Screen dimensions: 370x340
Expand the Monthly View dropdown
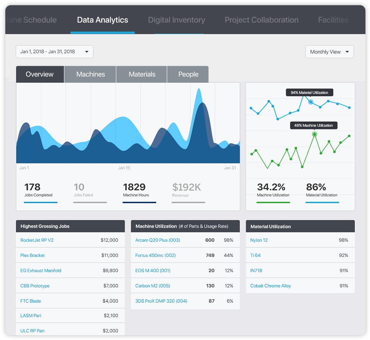329,52
